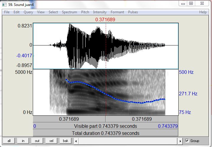Click the scrollbar right arrow

point(180,141)
